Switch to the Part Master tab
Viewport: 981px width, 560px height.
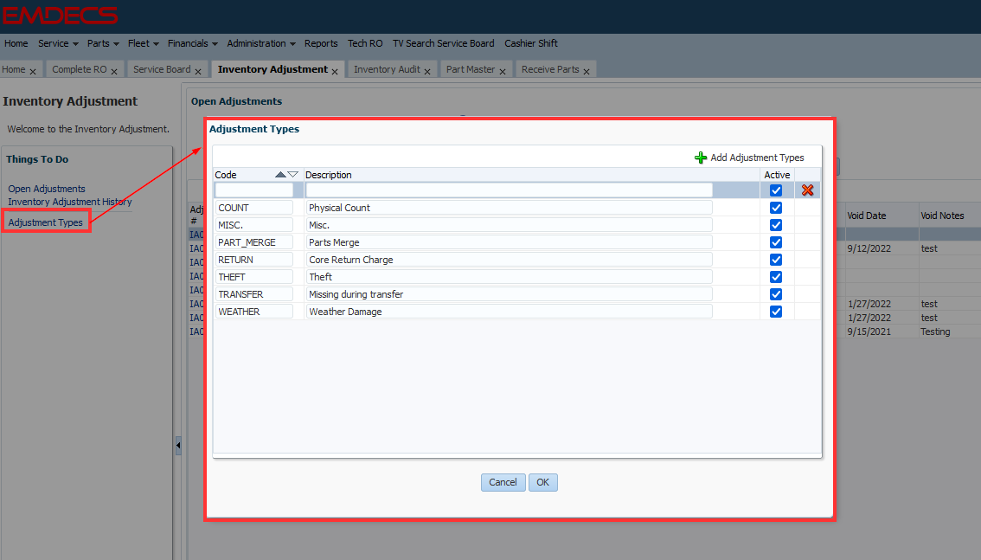(471, 69)
